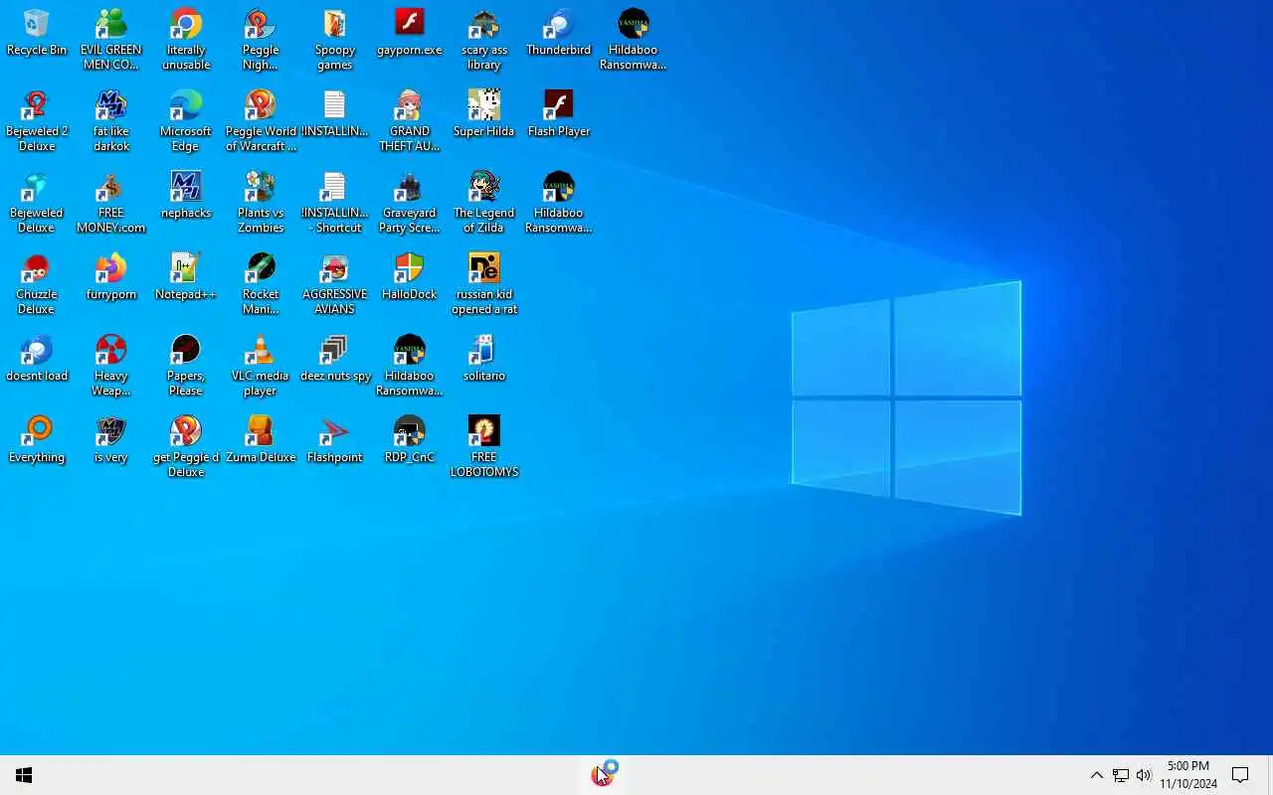This screenshot has width=1273, height=795.
Task: Select the Flashpoint desktop icon
Action: (x=335, y=440)
